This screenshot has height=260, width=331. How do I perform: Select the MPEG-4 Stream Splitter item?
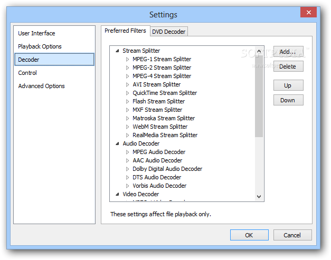[x=162, y=76]
